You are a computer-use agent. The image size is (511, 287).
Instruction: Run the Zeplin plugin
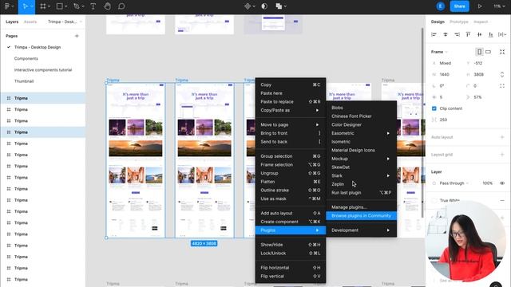coord(361,184)
